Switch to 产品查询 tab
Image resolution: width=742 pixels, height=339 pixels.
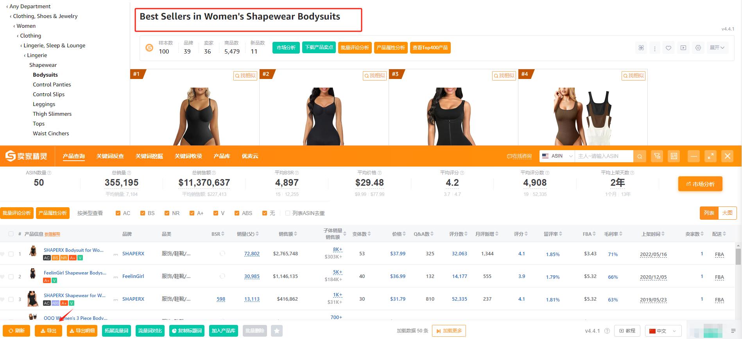tap(74, 156)
